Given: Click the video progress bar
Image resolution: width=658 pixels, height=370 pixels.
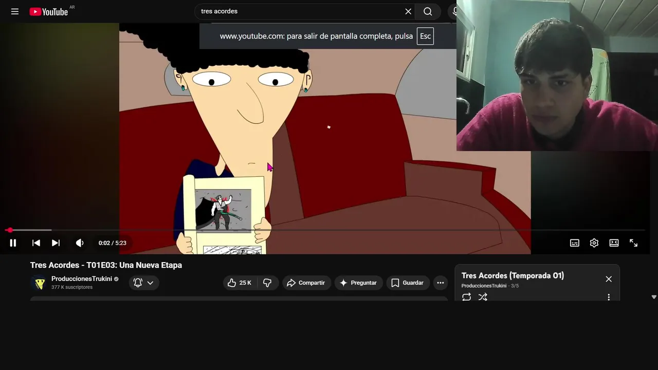Looking at the screenshot, I should tap(325, 230).
